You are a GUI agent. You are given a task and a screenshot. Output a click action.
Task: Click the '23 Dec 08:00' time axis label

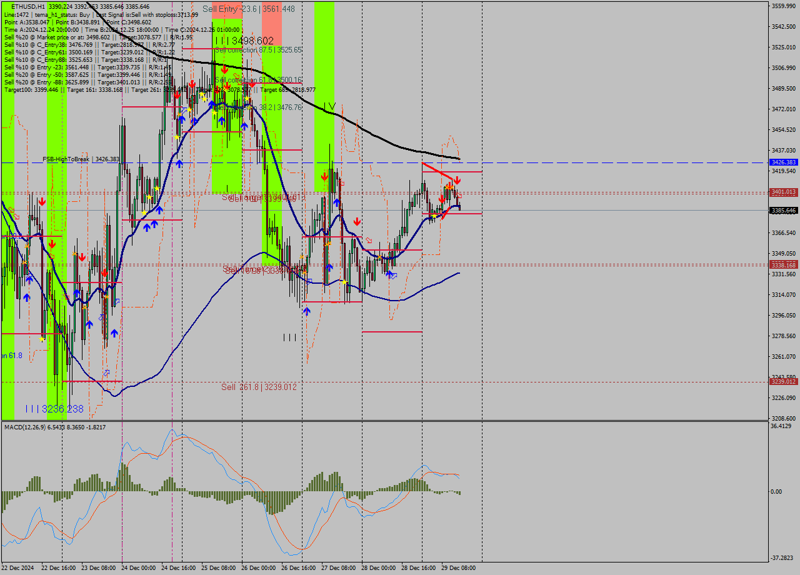click(x=99, y=568)
